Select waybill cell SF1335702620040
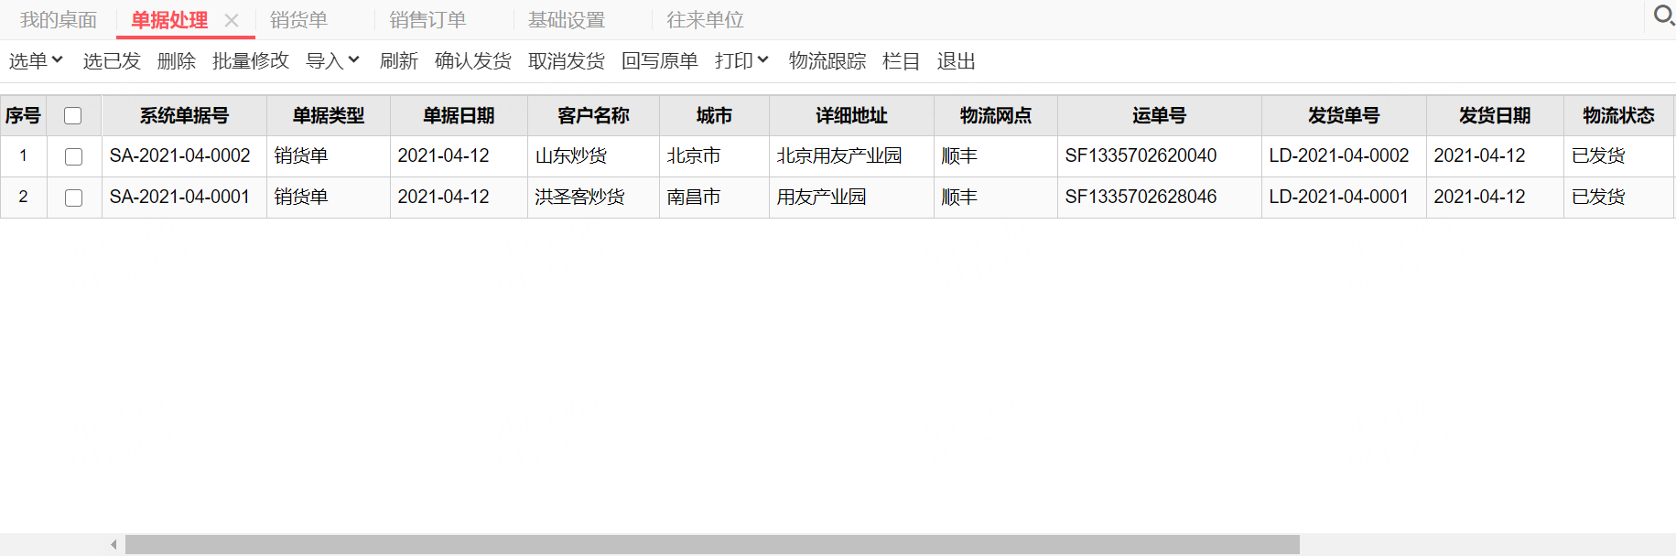Viewport: 1676px width, 556px height. (1141, 156)
